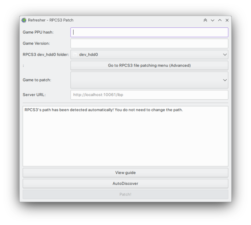Click the keep-above double chevron icon

point(205,20)
